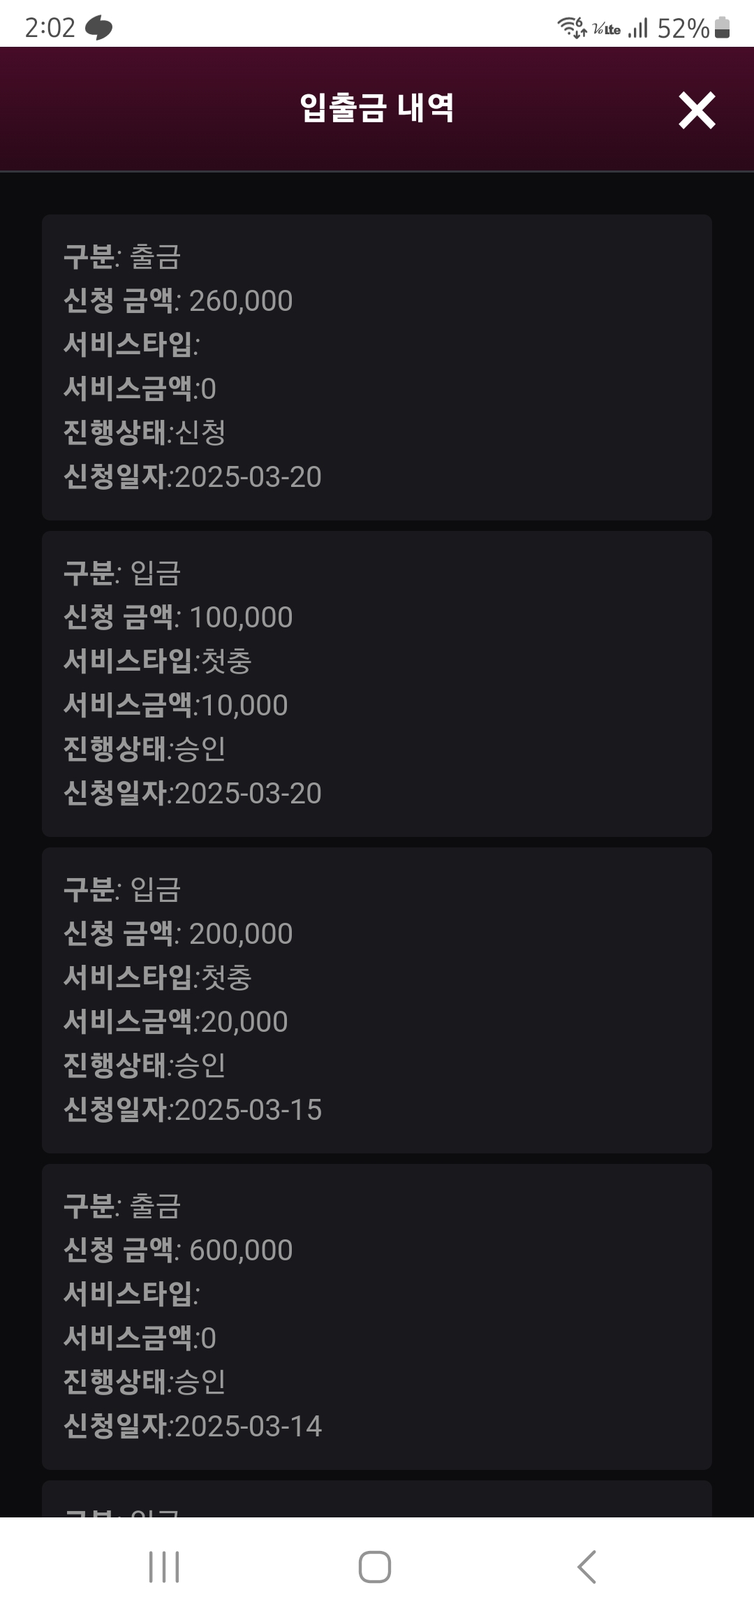Tap the Wi-Fi status icon
754x1618 pixels.
coord(571,28)
